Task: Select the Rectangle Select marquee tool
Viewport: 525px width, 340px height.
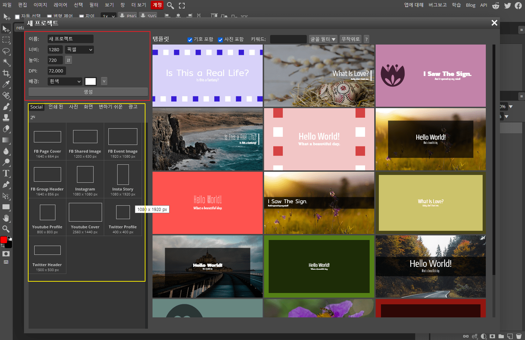Action: (6, 40)
